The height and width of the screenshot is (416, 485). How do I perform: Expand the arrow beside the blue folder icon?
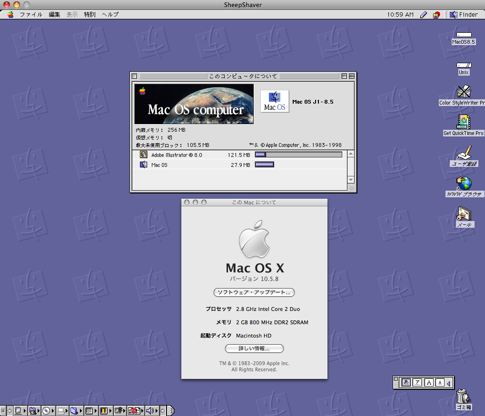(x=81, y=411)
